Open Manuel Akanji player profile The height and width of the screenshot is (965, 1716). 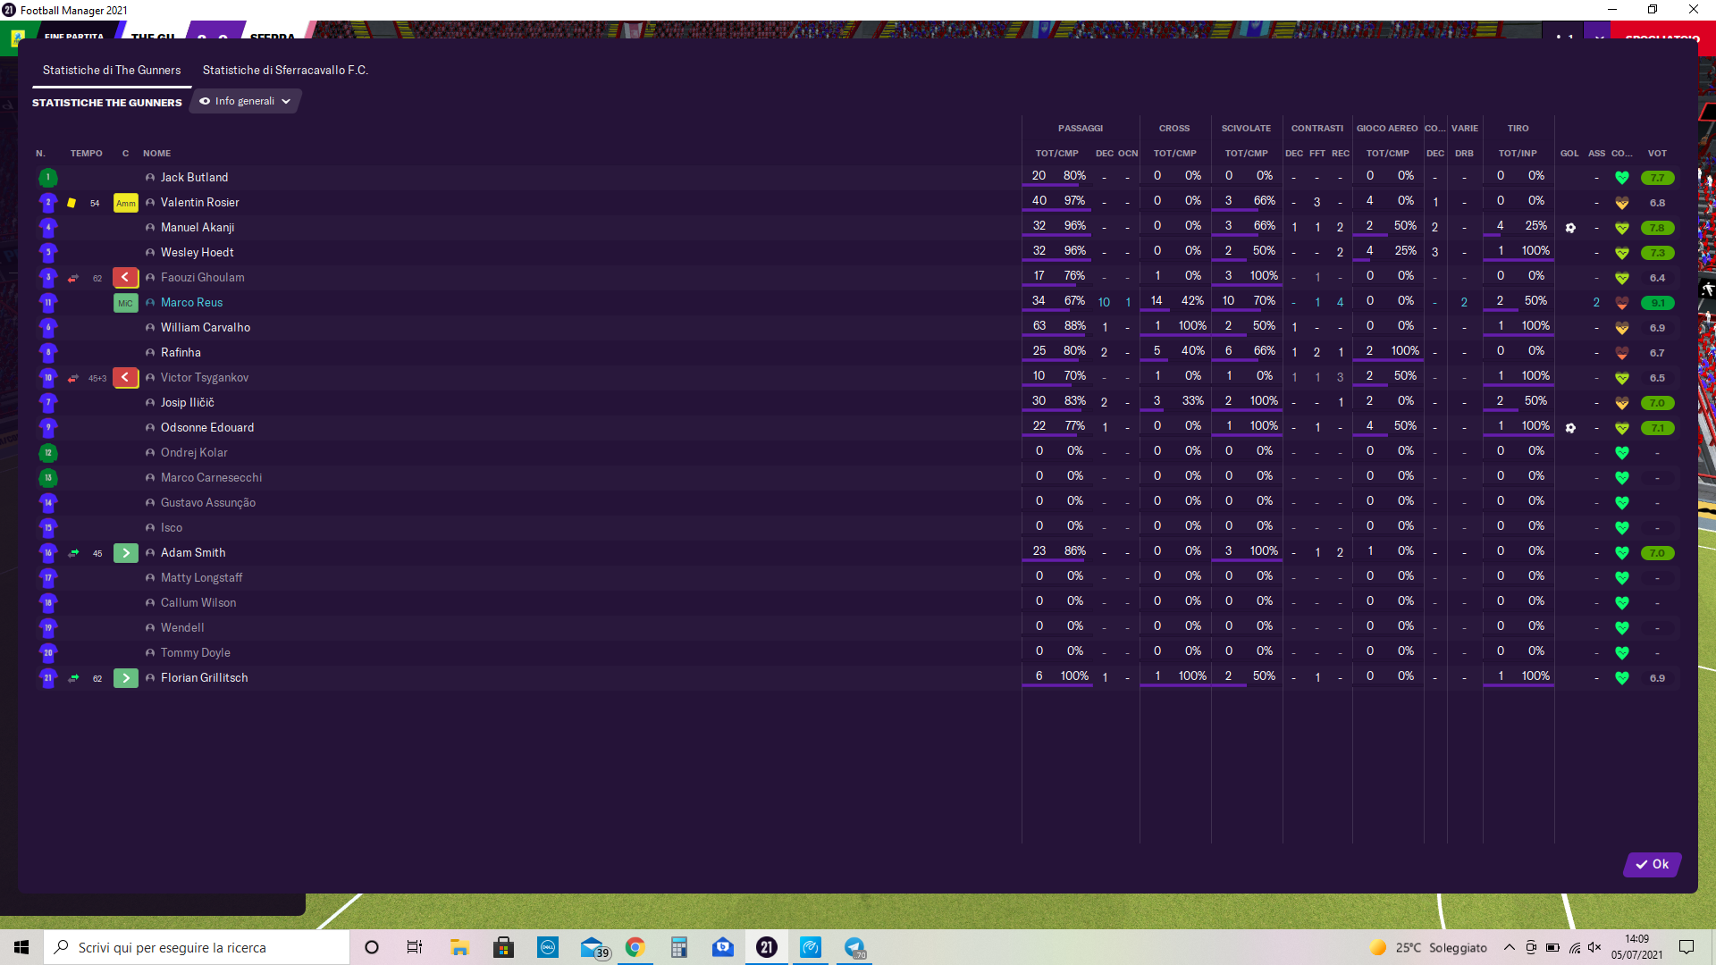coord(198,228)
